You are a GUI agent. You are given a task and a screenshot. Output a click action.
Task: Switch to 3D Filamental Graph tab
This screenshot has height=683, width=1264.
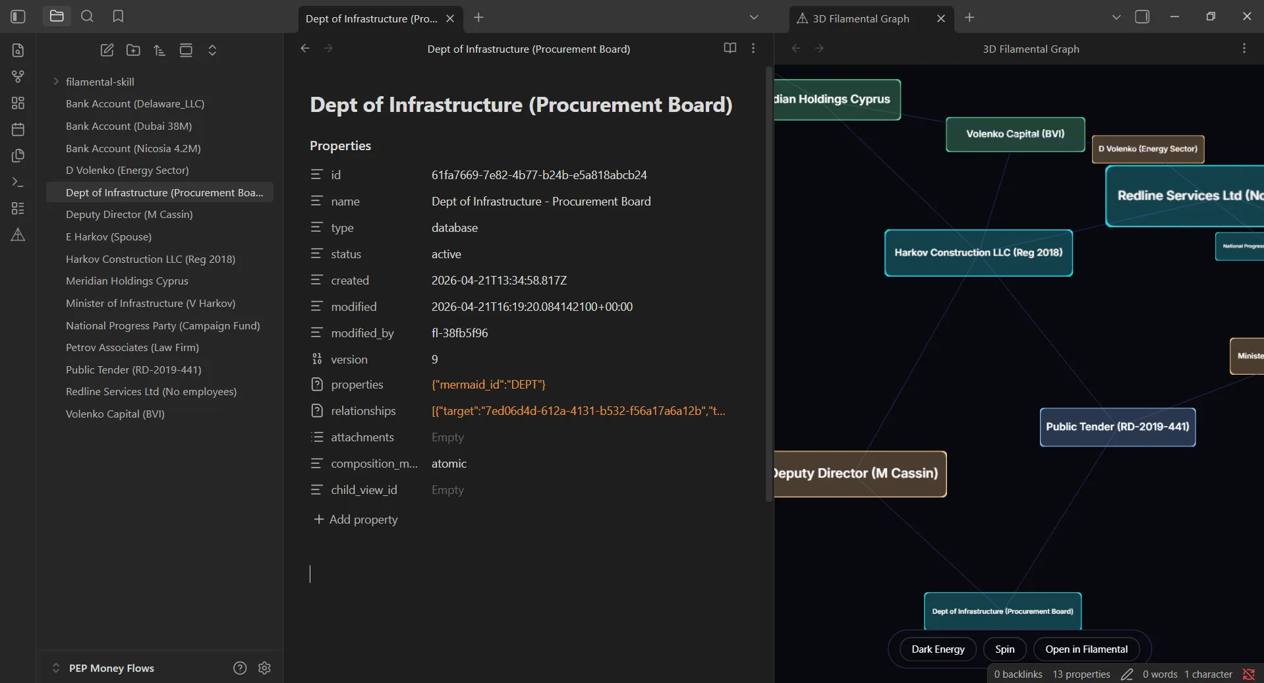860,18
